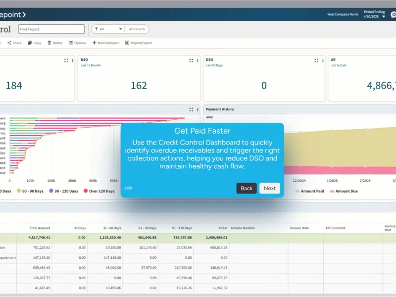Screen dimensions: 396x297
Task: Click the Delete trash icon
Action: (49, 43)
